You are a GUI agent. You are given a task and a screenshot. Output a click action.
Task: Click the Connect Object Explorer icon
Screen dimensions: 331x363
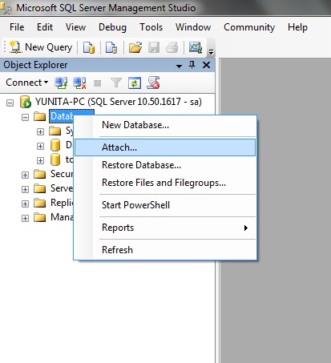click(61, 83)
